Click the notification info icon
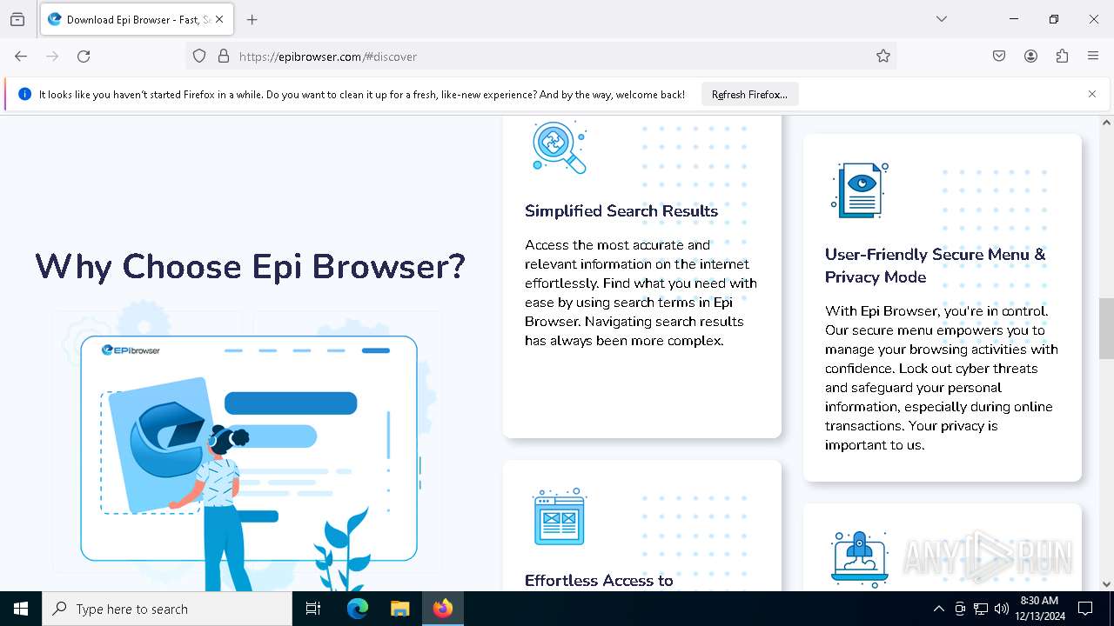 coord(24,94)
